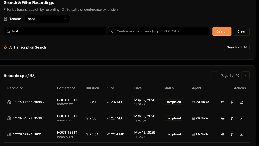
Task: Click the Status column header
Action: click(169, 88)
